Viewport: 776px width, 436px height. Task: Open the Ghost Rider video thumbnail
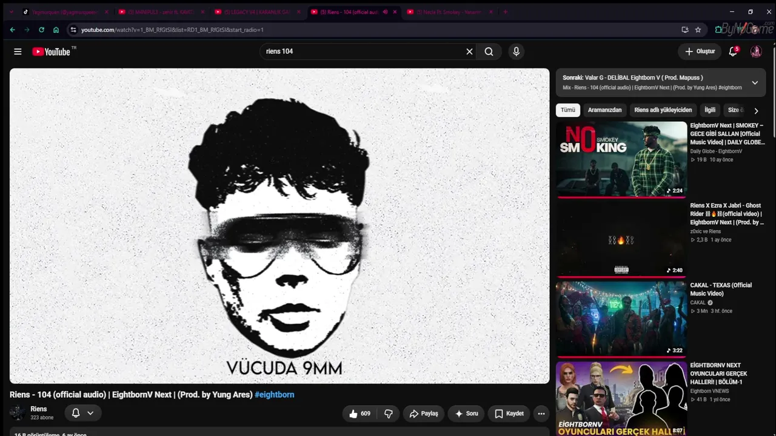(621, 239)
